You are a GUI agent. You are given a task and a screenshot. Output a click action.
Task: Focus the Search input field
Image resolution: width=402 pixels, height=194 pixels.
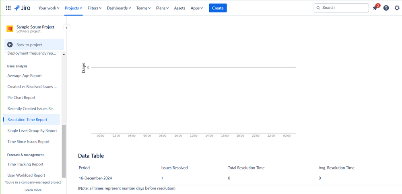point(341,8)
